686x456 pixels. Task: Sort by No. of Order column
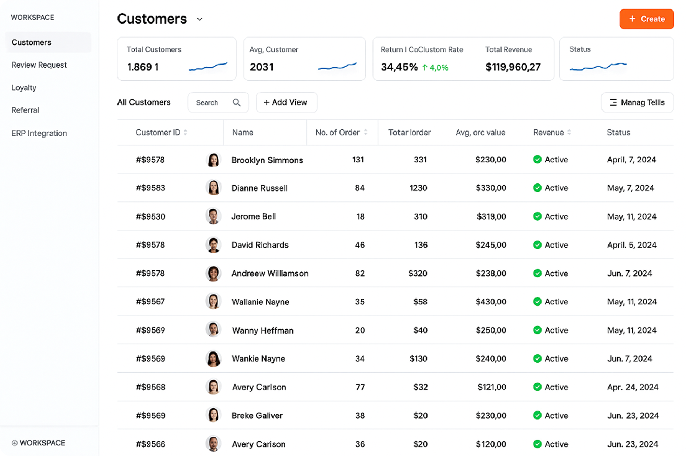[366, 133]
